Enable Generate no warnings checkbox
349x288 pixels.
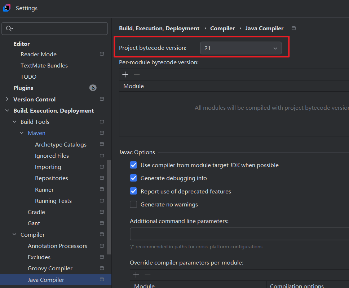[133, 204]
